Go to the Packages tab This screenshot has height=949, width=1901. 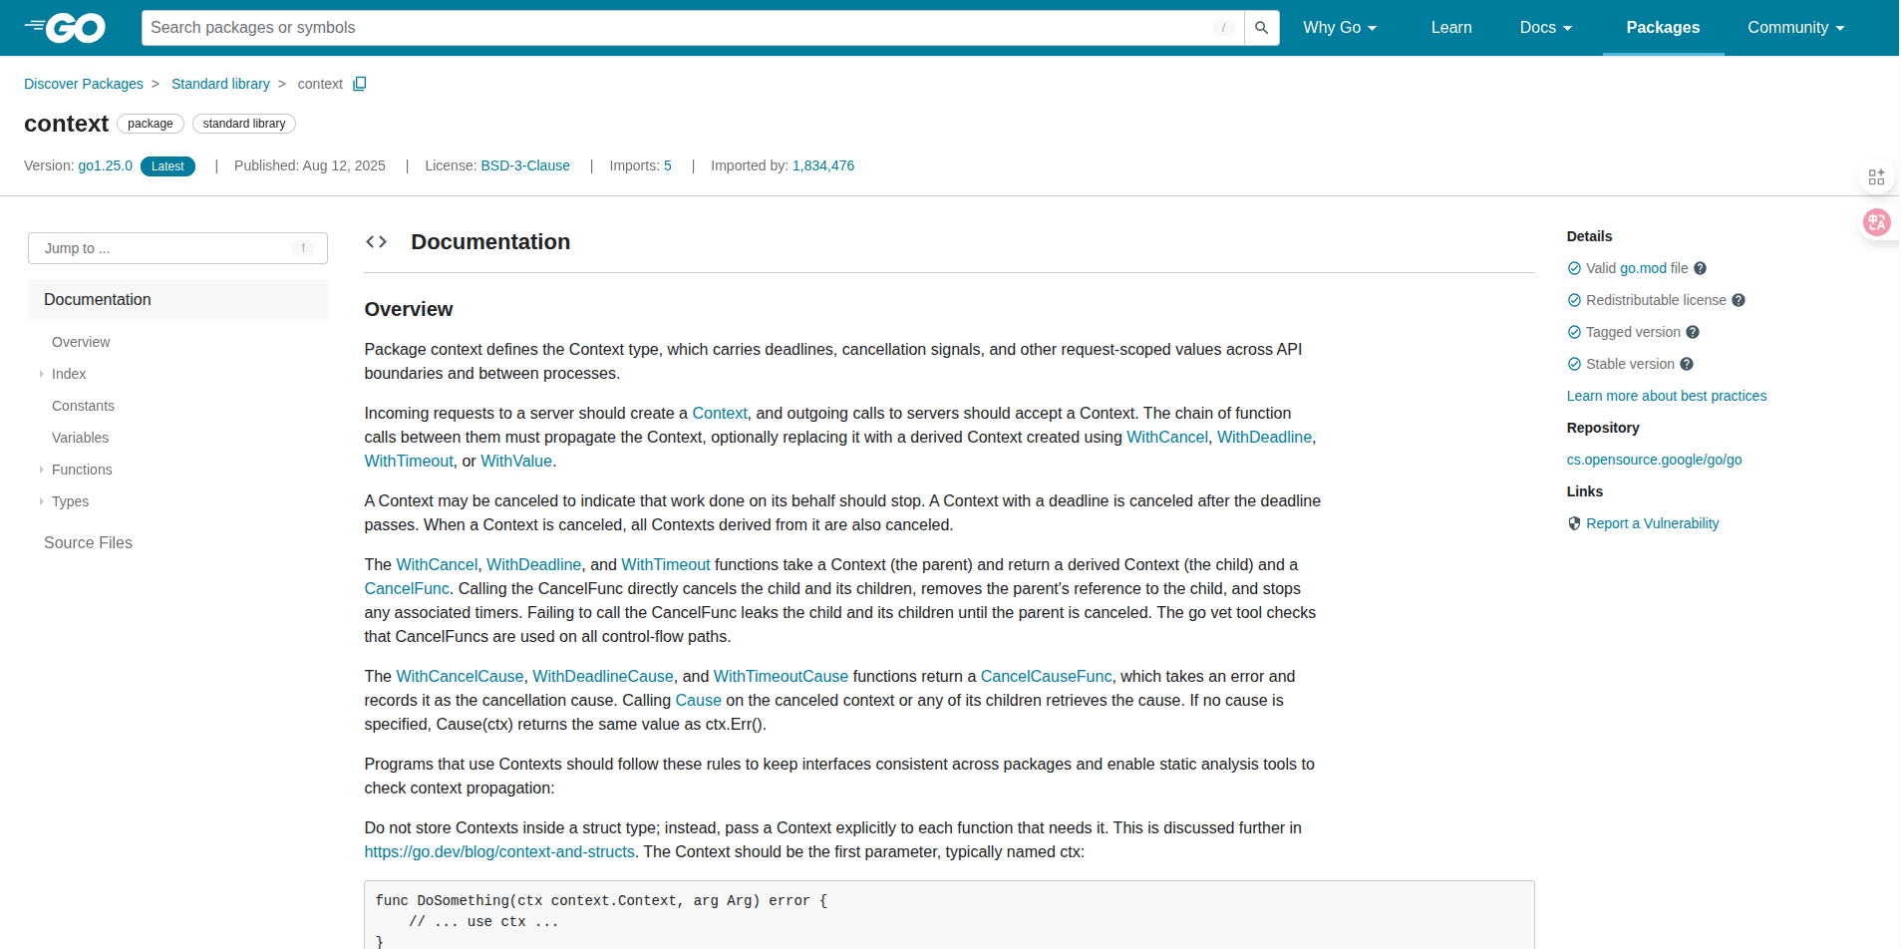click(1662, 28)
